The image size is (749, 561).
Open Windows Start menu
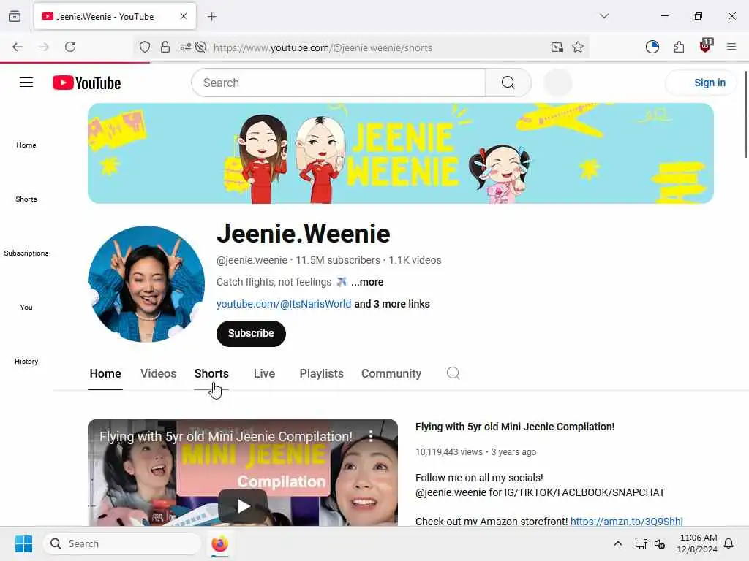(23, 543)
